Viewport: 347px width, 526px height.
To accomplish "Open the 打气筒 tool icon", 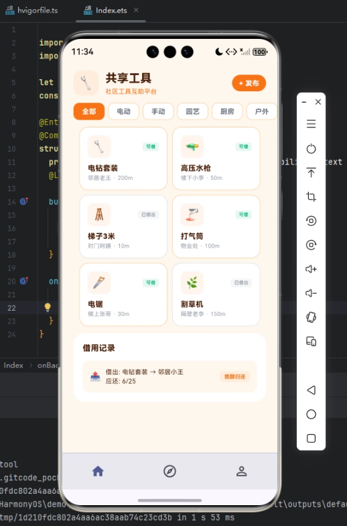I will point(192,215).
